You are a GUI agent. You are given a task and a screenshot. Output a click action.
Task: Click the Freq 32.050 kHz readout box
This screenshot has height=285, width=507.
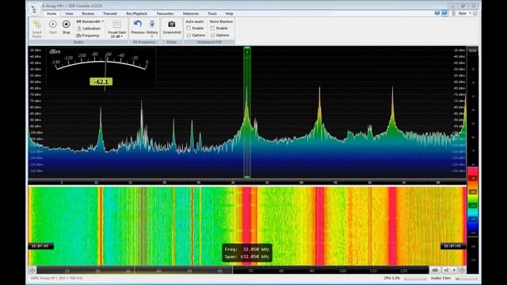tap(247, 253)
